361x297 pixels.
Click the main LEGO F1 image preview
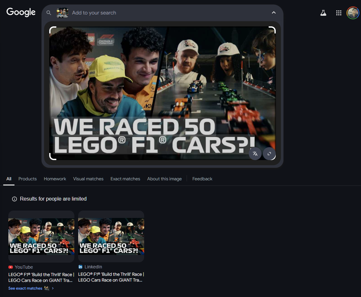(162, 93)
